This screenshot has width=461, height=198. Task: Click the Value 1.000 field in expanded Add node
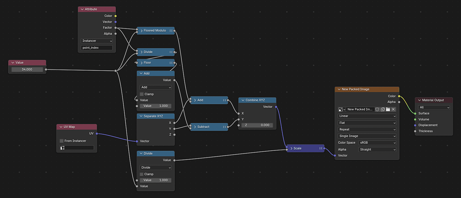(155, 106)
